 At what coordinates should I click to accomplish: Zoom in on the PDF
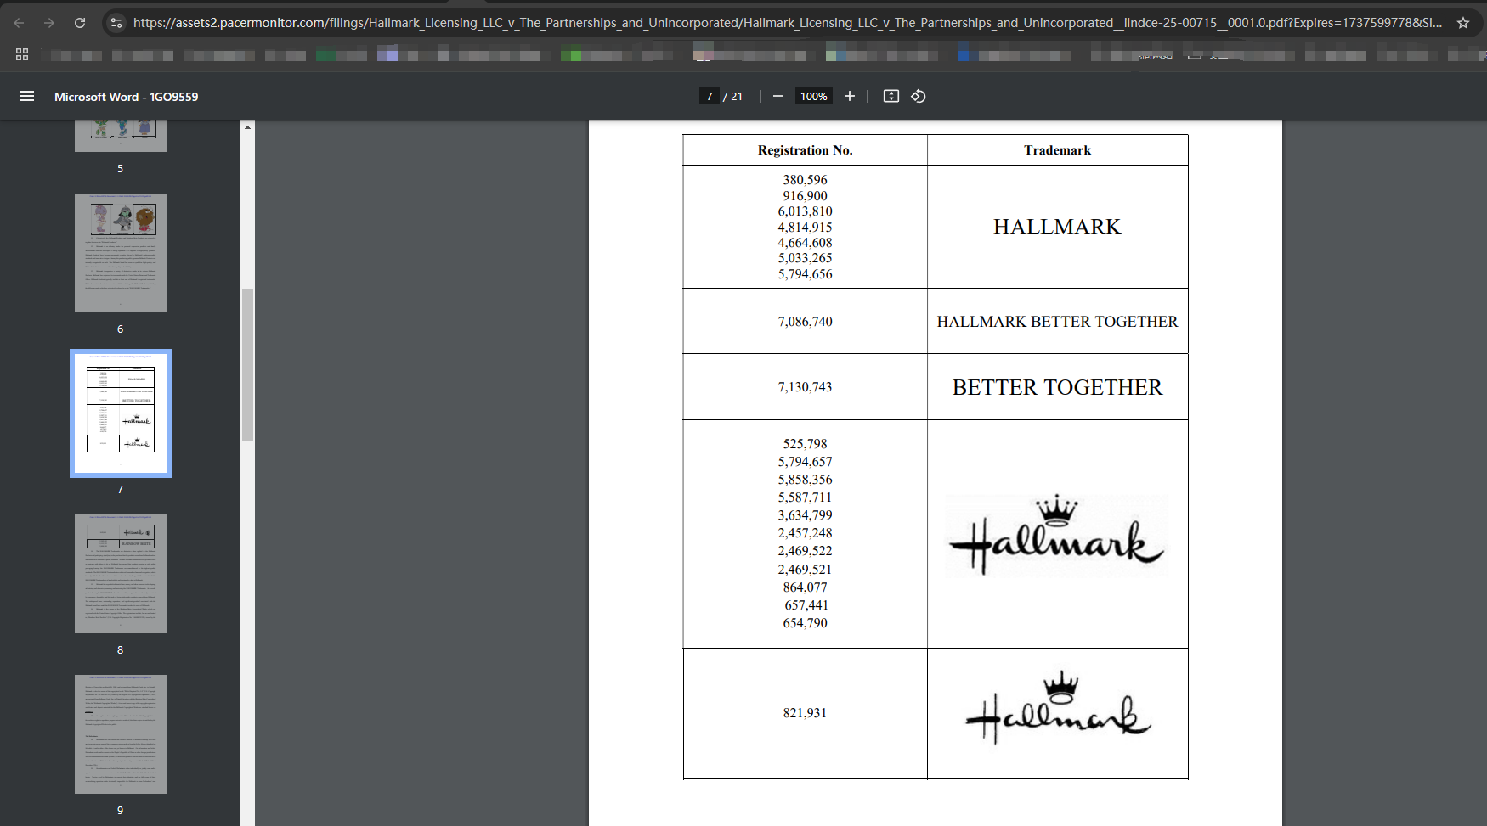[x=850, y=96]
